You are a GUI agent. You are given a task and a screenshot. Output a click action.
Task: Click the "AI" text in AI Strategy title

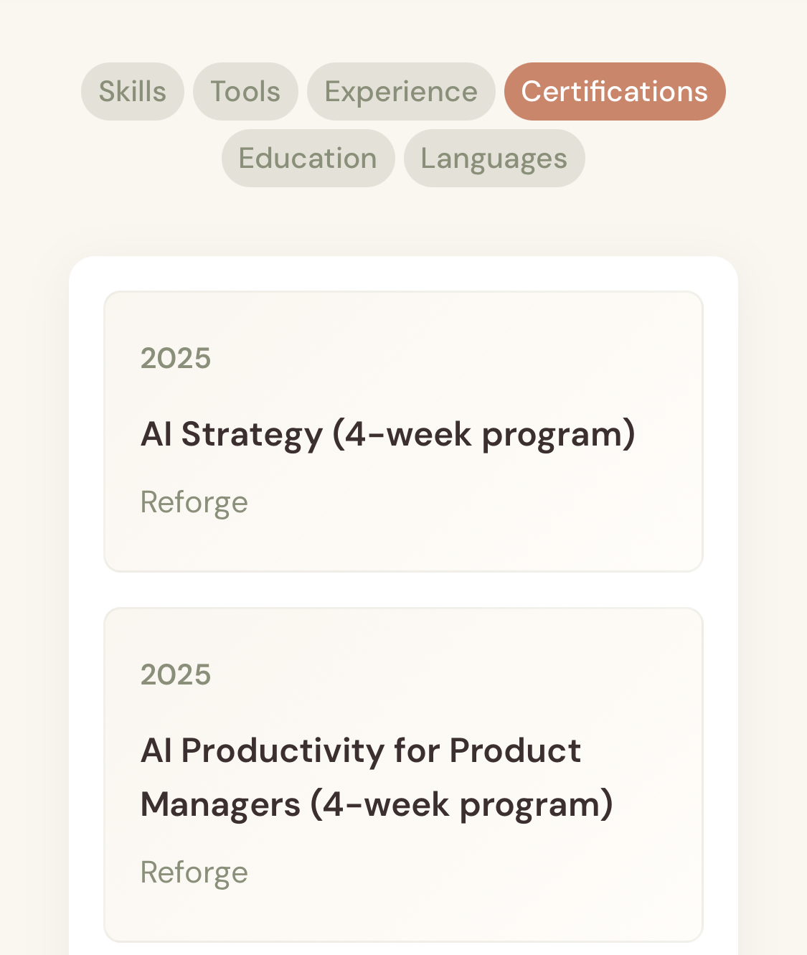point(156,435)
